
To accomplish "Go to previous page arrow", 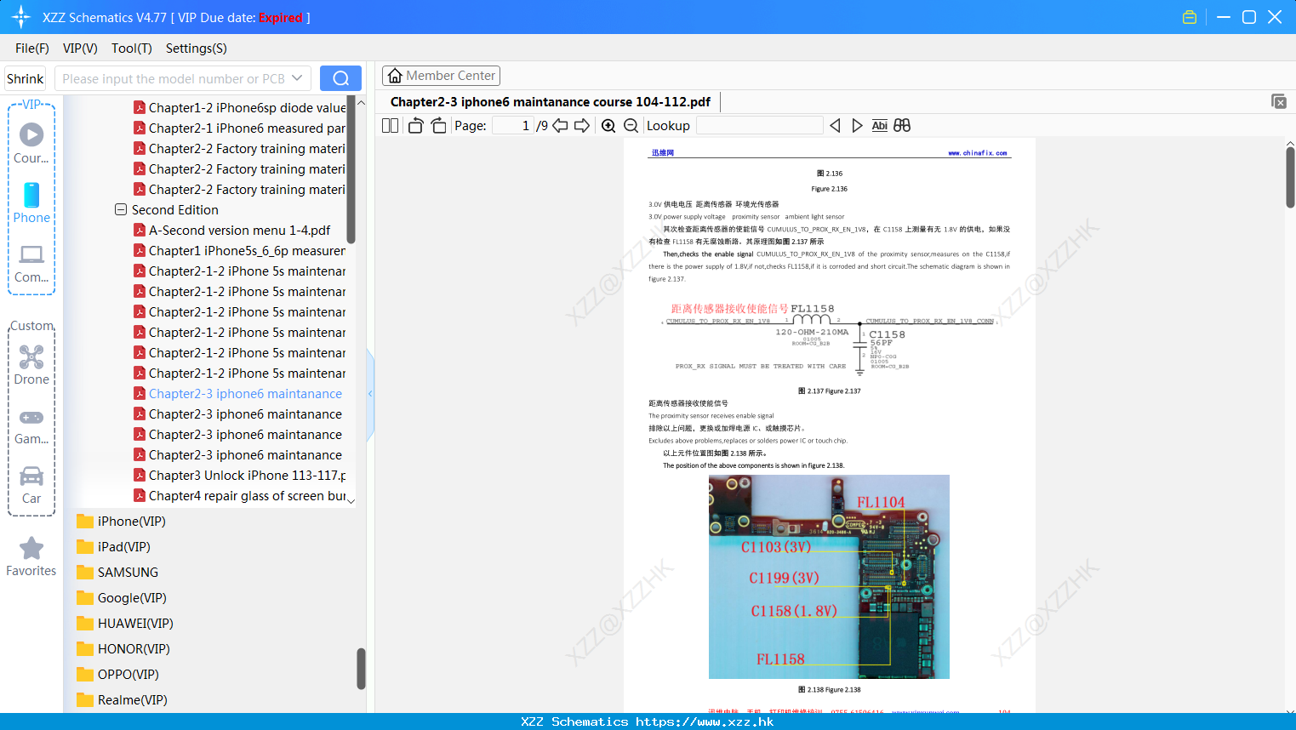I will coord(560,126).
